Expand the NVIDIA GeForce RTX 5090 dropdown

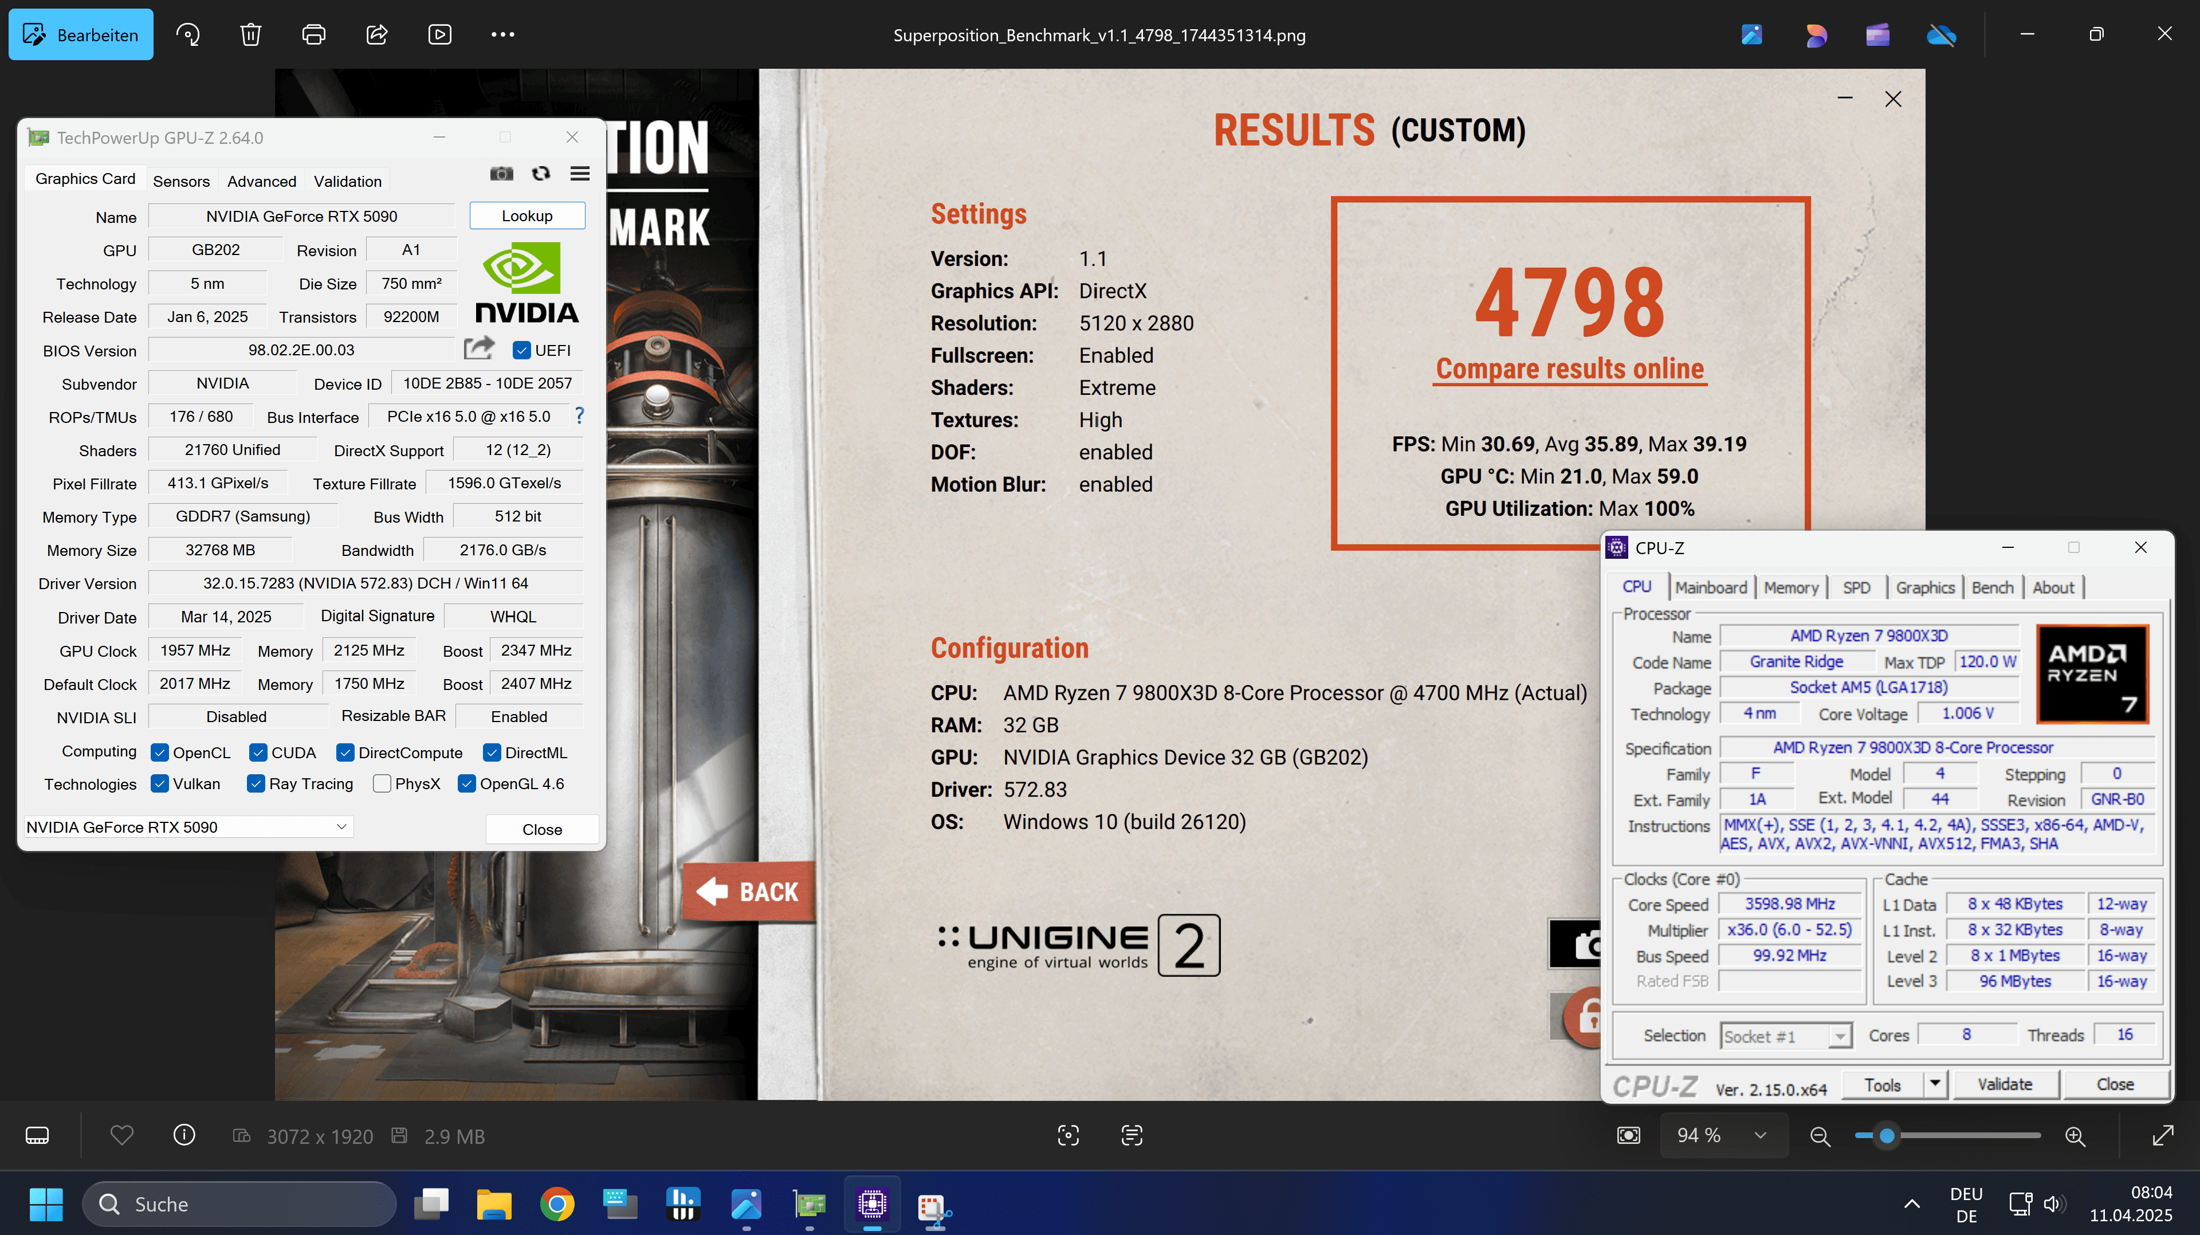click(x=341, y=827)
